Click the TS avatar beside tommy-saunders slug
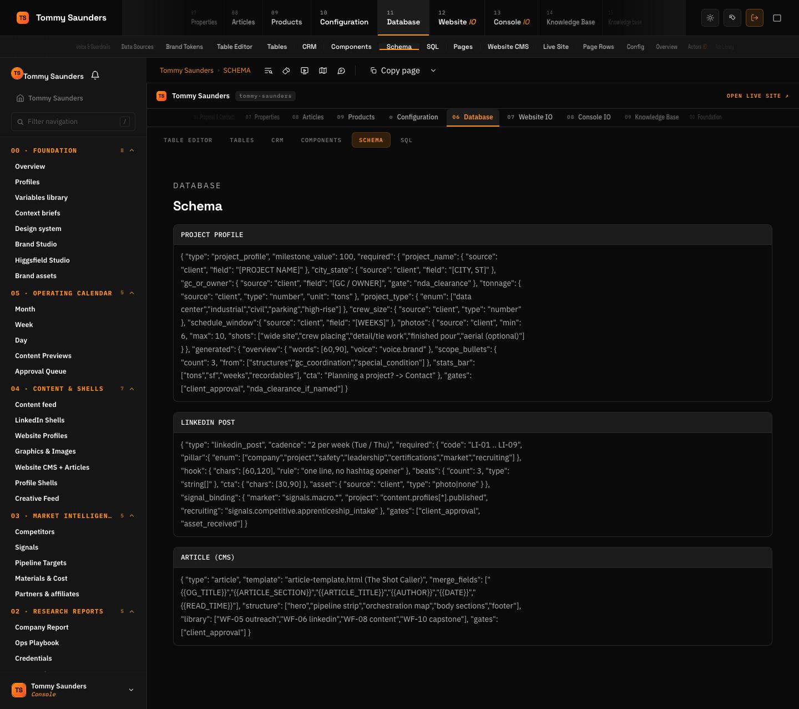Viewport: 799px width, 709px height. pyautogui.click(x=161, y=96)
